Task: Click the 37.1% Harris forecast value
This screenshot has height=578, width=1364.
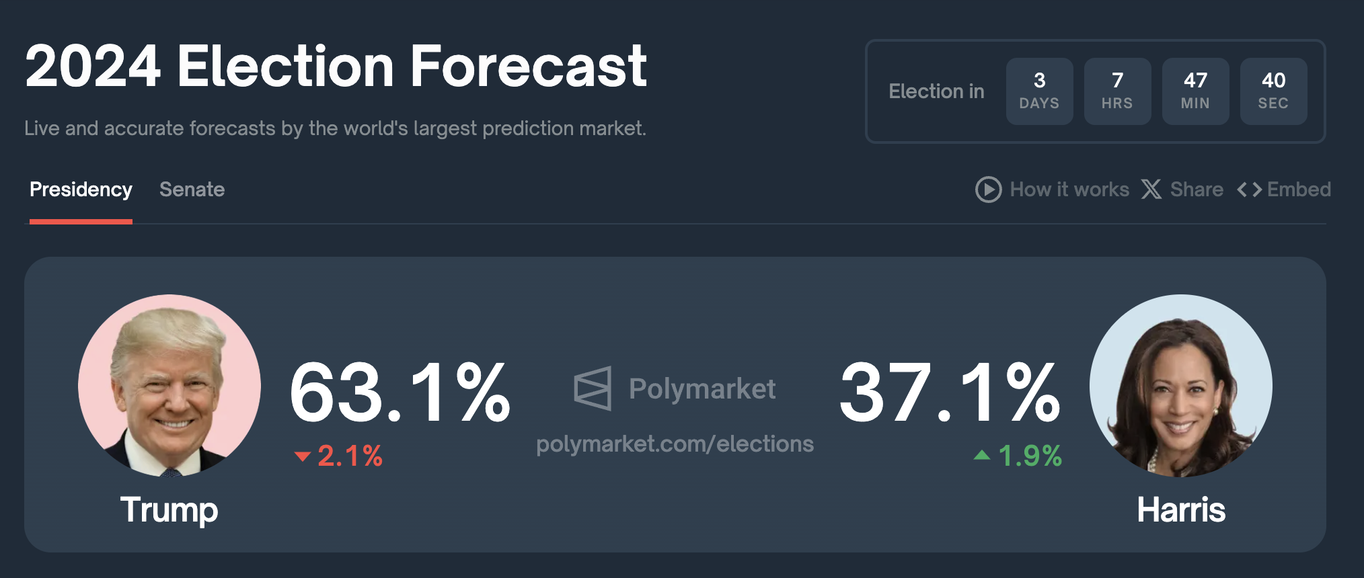Action: (950, 393)
